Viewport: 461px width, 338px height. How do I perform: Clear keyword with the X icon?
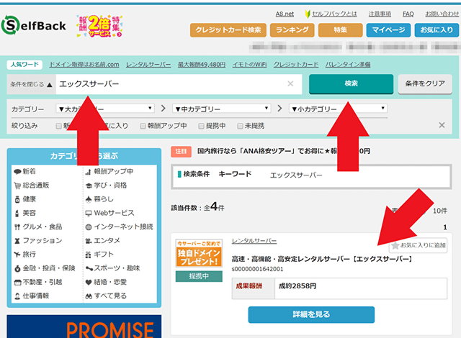coord(290,84)
